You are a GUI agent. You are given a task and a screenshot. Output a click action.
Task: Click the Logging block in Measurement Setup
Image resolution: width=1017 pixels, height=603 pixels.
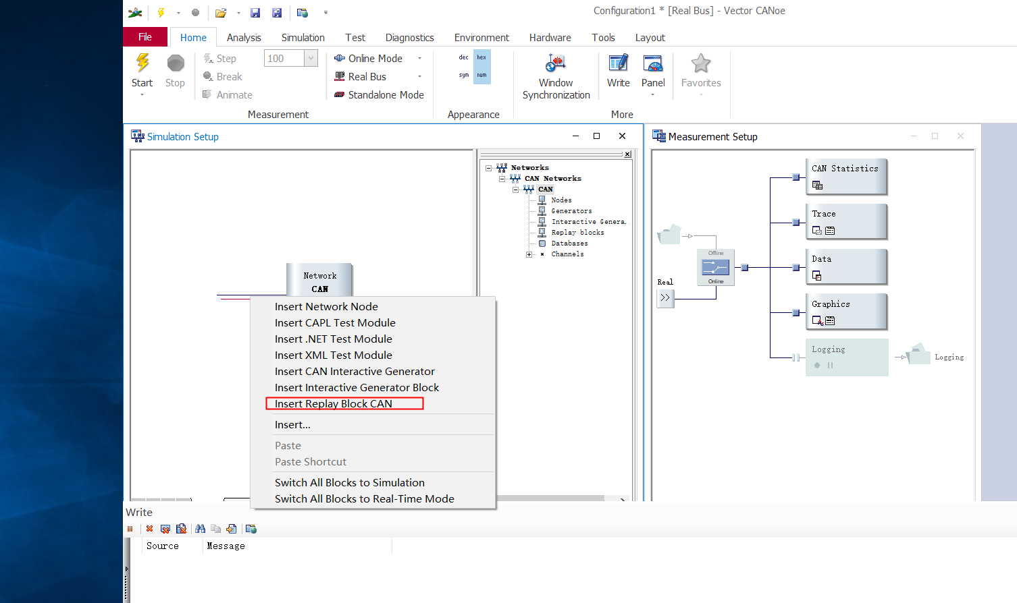coord(847,357)
